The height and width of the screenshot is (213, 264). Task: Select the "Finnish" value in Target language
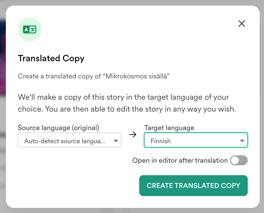[161, 141]
